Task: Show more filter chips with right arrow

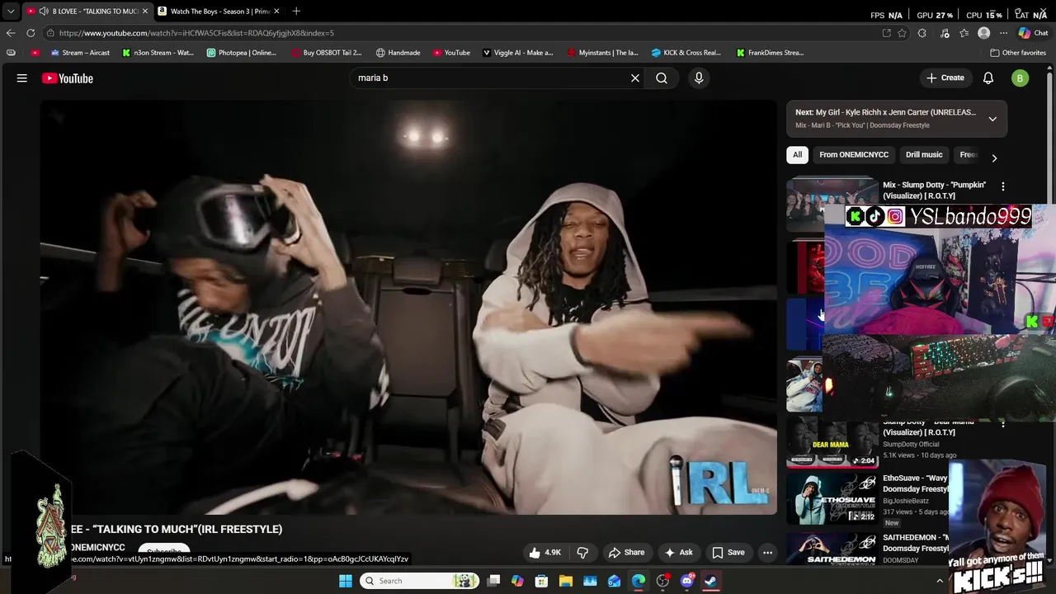Action: [x=994, y=158]
